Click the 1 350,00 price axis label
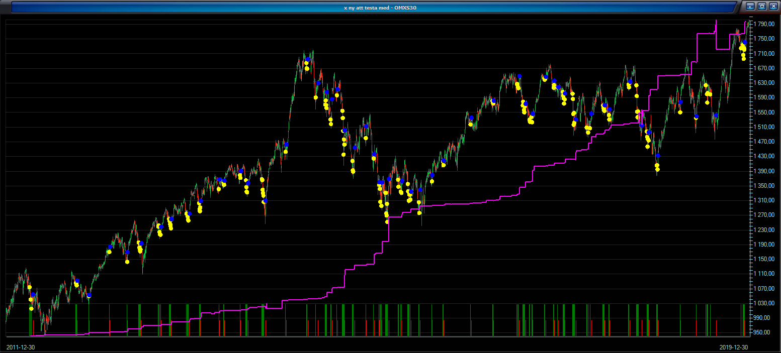Viewport: 781px width, 353px height. pyautogui.click(x=765, y=186)
